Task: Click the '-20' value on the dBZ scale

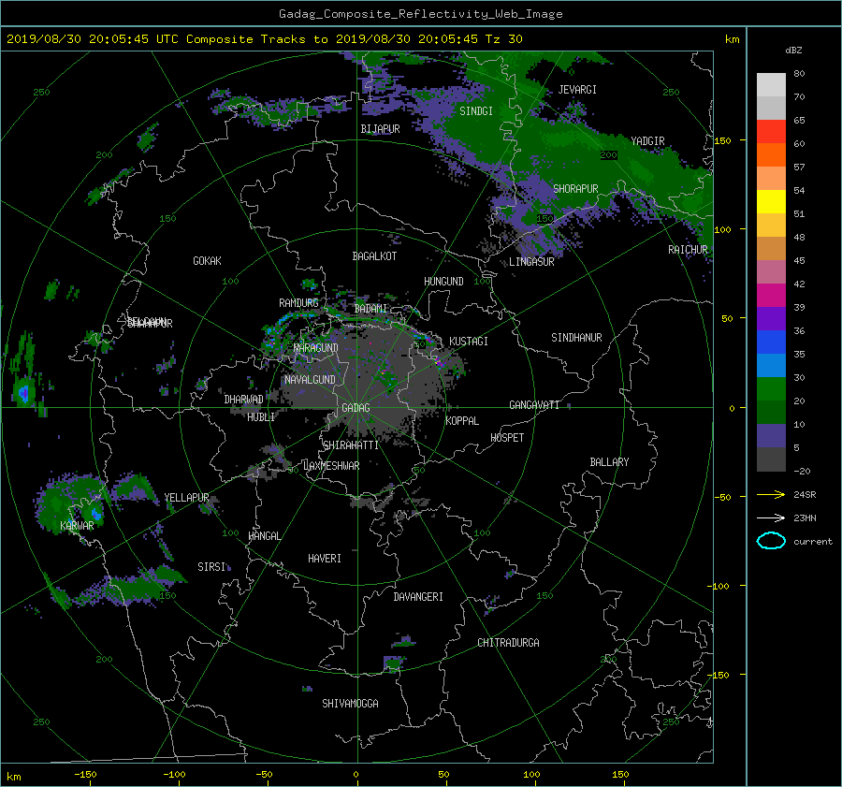Action: [x=802, y=472]
